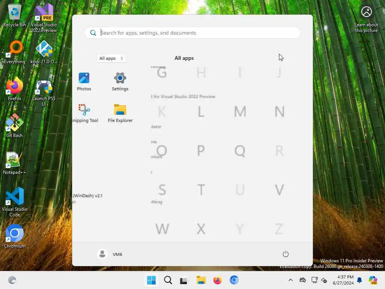Jump to letter O in app list

[162, 151]
